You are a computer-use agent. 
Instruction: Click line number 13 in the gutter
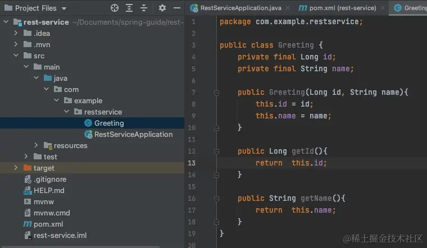pyautogui.click(x=192, y=163)
